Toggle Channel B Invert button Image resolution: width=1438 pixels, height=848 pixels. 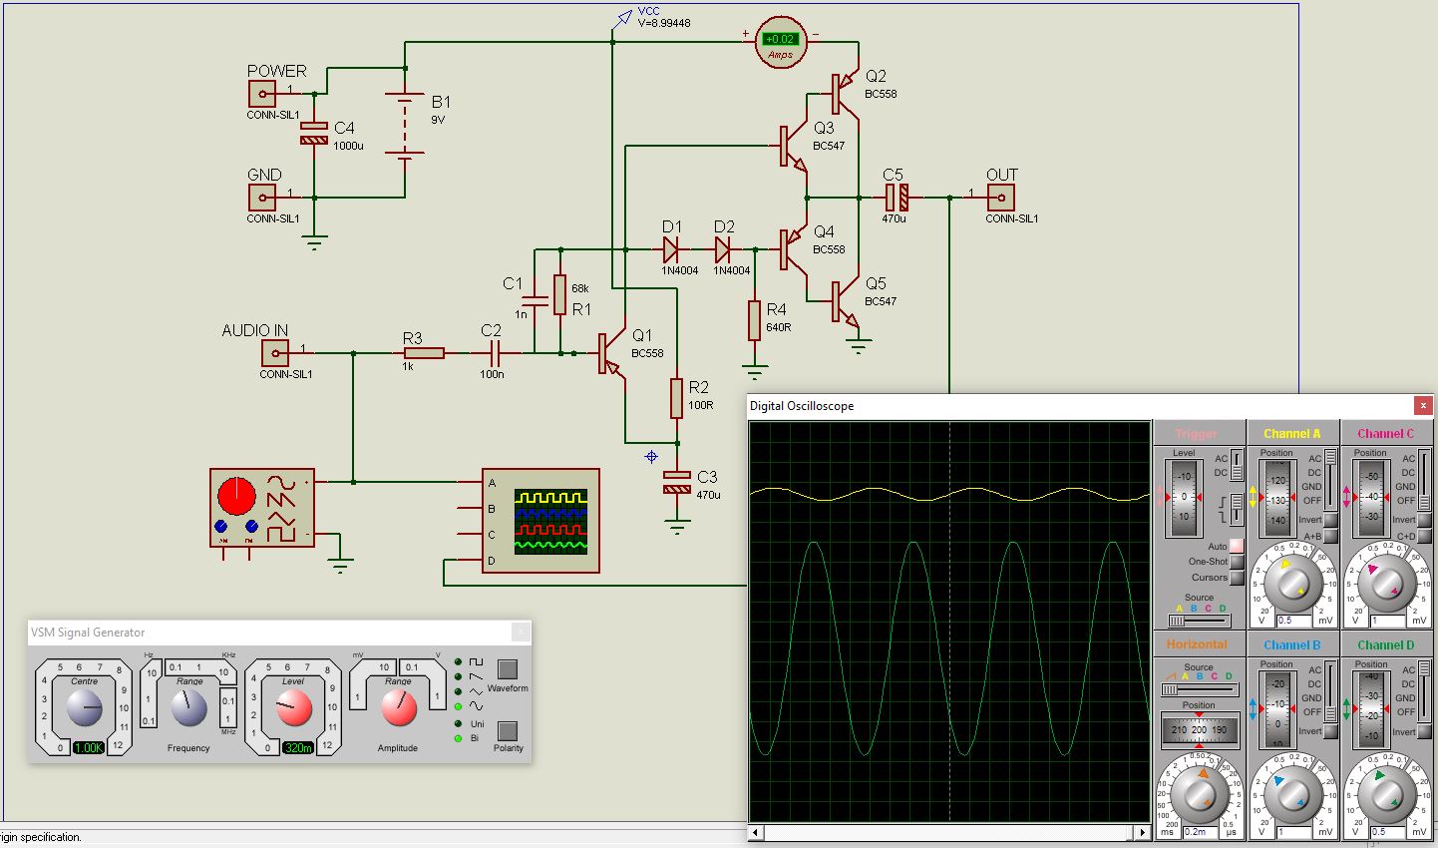(1330, 731)
